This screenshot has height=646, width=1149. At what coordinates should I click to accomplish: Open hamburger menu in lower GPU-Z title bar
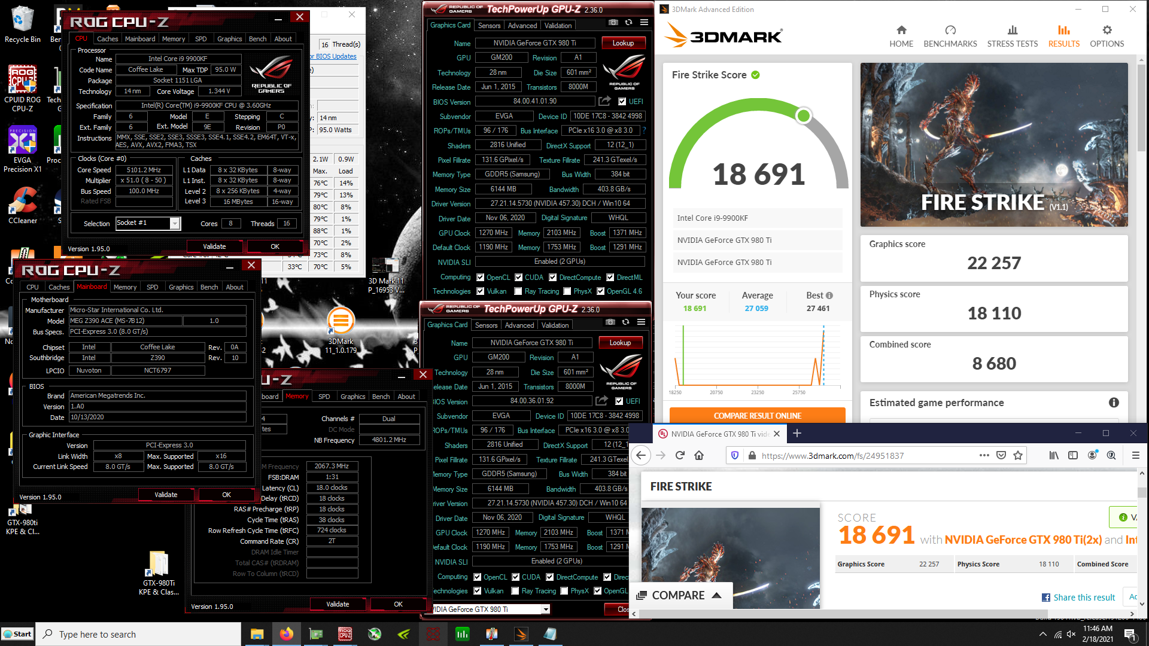click(641, 322)
